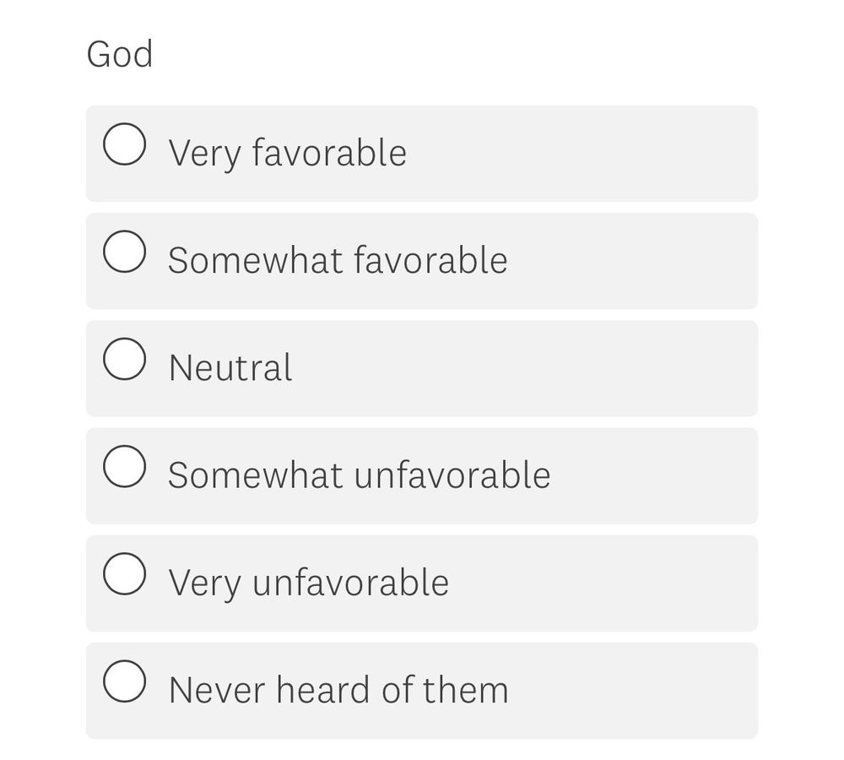This screenshot has width=844, height=760.
Task: Select the Never heard of them radio button
Action: [124, 680]
